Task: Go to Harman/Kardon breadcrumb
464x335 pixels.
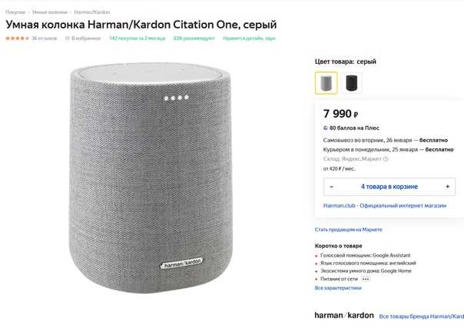Action: [91, 12]
